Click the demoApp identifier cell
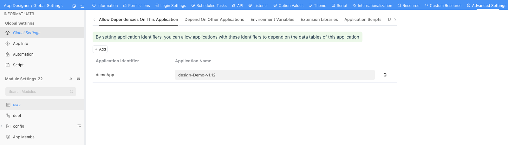The image size is (508, 145). [105, 75]
